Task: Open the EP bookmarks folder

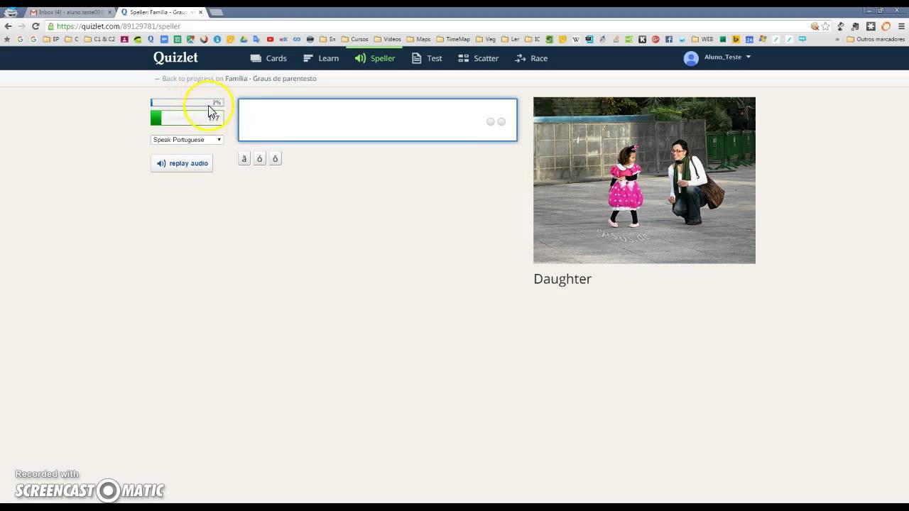Action: tap(51, 39)
